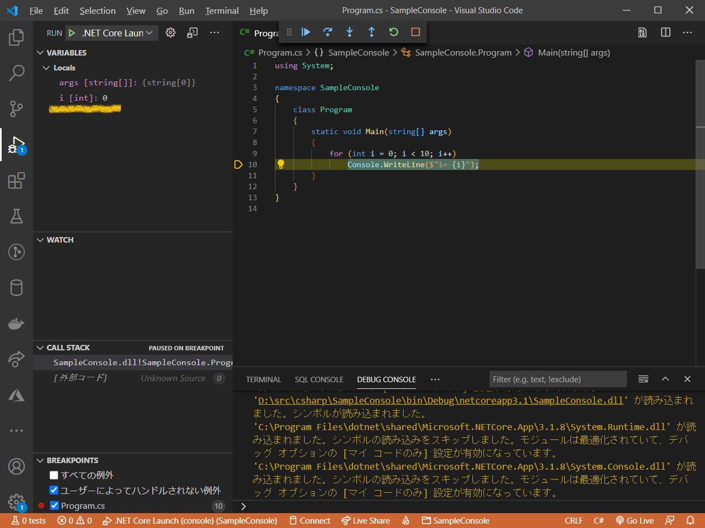Image resolution: width=705 pixels, height=528 pixels.
Task: Click Connect in status bar
Action: click(x=310, y=520)
